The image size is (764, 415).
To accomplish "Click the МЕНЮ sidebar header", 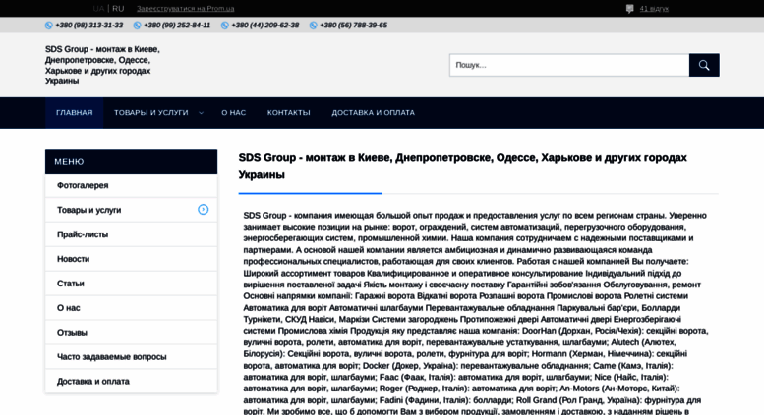I will pyautogui.click(x=131, y=161).
